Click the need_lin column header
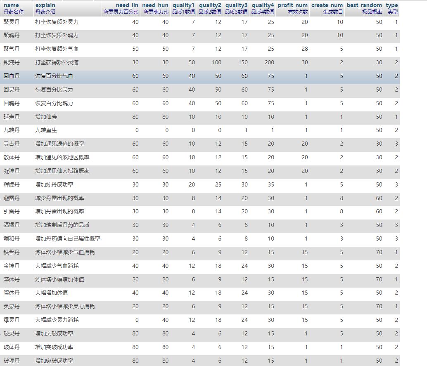 [127, 5]
